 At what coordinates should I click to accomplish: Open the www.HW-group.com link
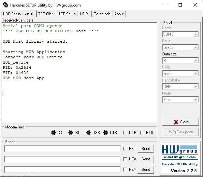180,157
